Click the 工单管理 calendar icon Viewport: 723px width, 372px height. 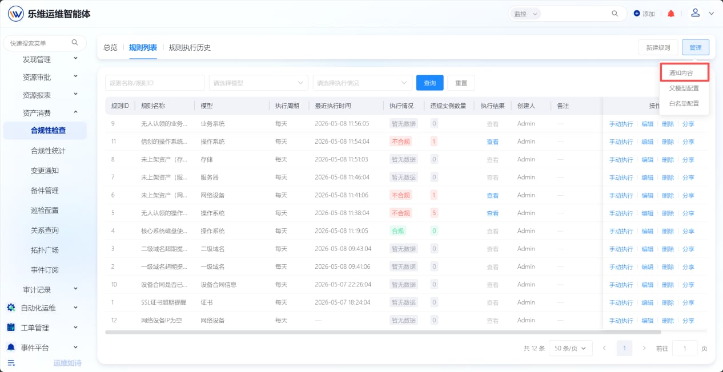(11, 327)
